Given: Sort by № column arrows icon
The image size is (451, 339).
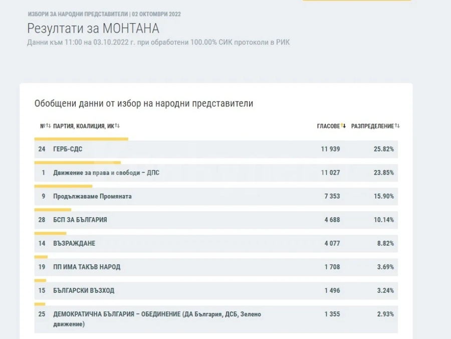Looking at the screenshot, I should pos(48,126).
